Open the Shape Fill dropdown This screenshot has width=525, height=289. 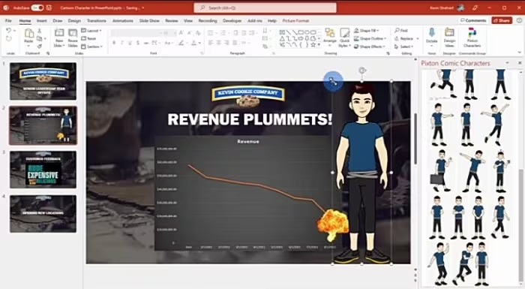tap(366, 31)
